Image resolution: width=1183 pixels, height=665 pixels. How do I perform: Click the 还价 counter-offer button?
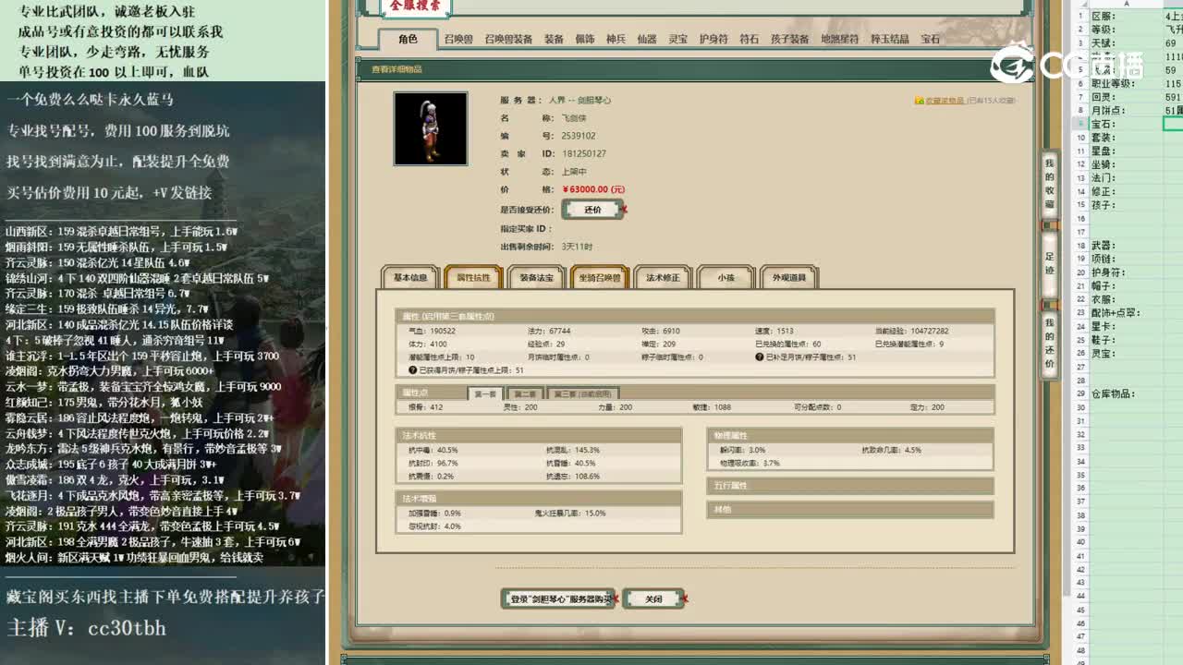click(592, 209)
